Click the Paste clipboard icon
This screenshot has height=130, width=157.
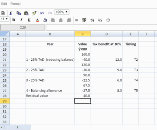click(x=26, y=13)
